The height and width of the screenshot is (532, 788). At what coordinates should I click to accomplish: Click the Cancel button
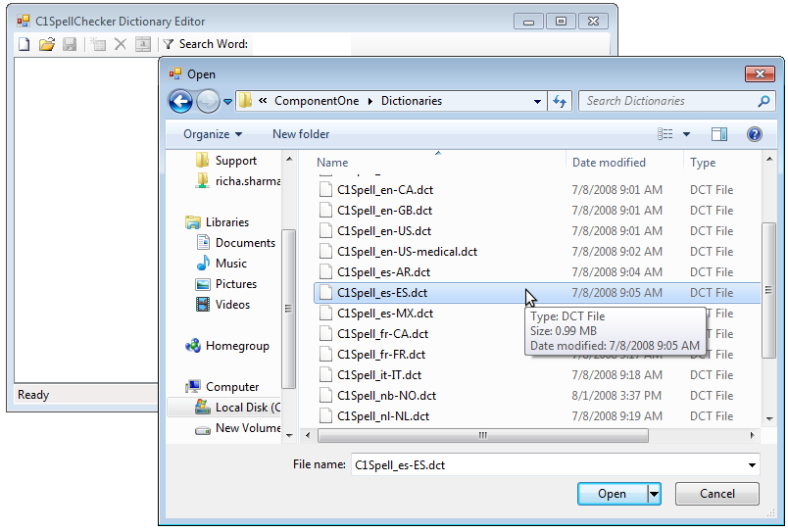pyautogui.click(x=717, y=494)
